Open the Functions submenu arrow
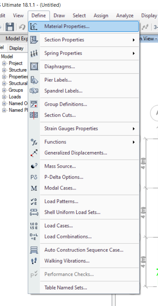This screenshot has width=158, height=306. click(x=134, y=142)
